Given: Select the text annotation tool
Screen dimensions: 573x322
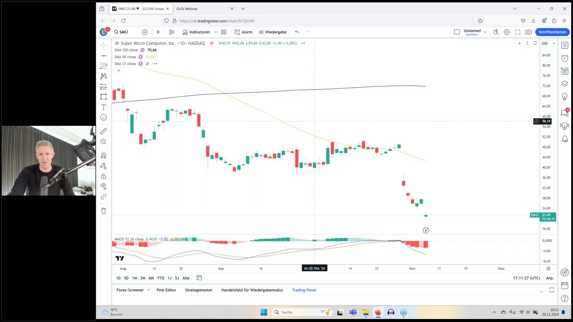Looking at the screenshot, I should (103, 107).
